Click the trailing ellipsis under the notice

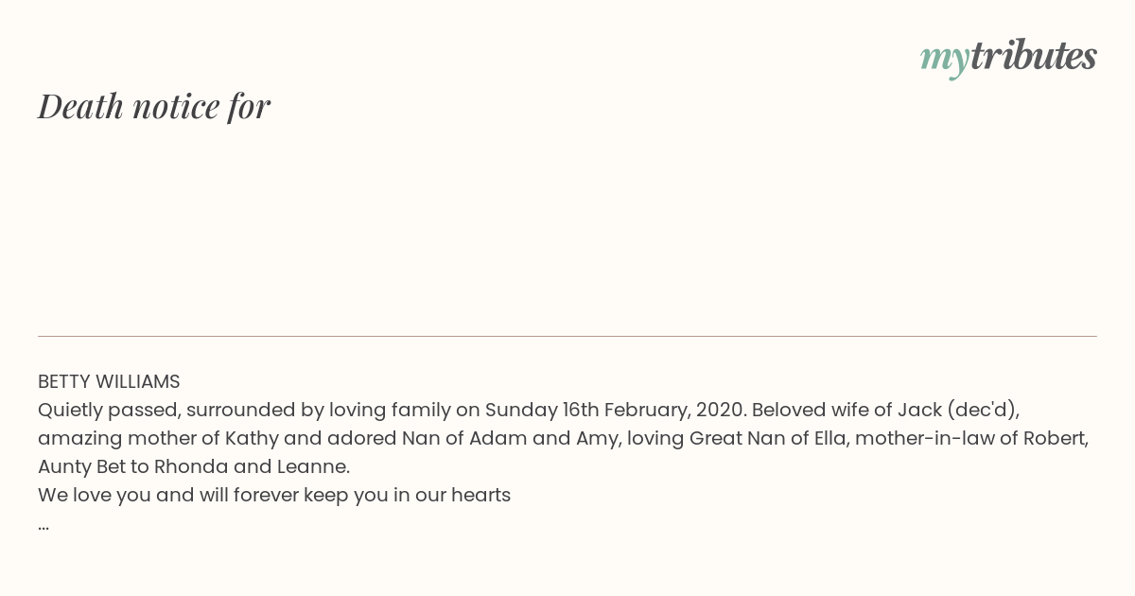tap(44, 526)
